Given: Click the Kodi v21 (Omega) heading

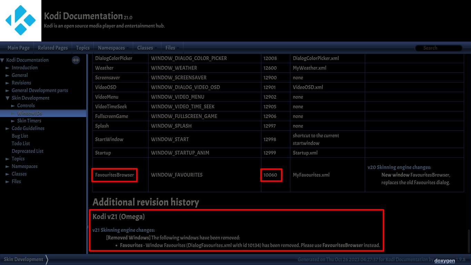Looking at the screenshot, I should pos(119,217).
